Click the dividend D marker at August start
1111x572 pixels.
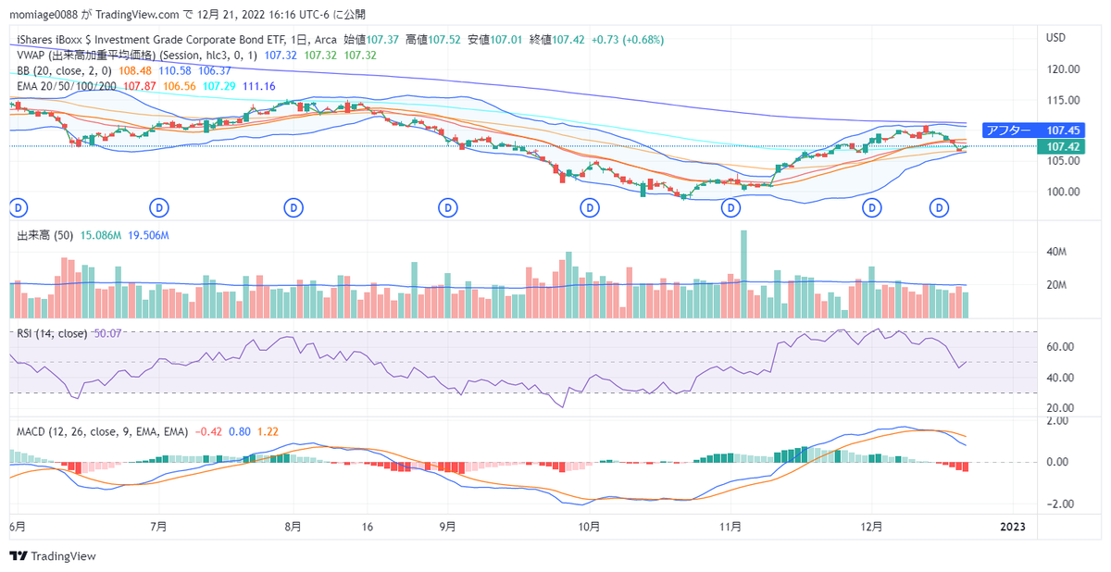(293, 207)
